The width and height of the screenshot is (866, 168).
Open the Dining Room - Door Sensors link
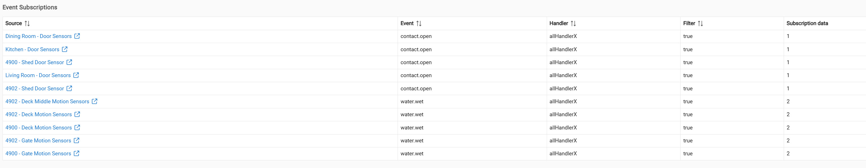click(38, 36)
